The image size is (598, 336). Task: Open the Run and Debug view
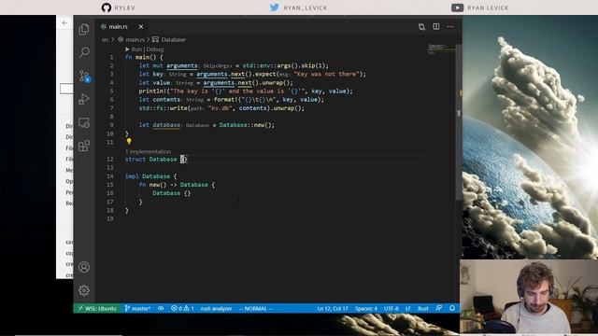coord(84,99)
